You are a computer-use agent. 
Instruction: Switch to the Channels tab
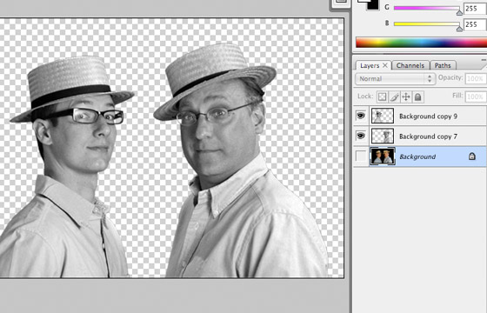[410, 65]
